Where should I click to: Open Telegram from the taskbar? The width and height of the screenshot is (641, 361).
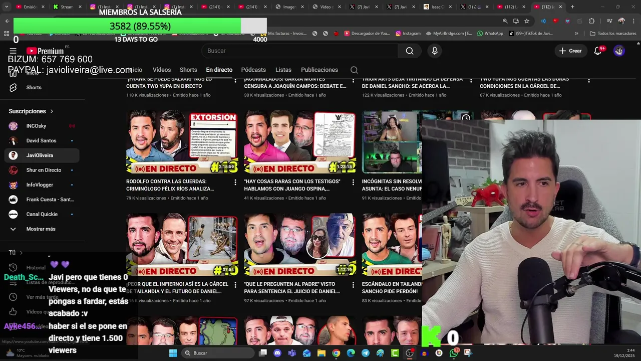[x=366, y=353]
